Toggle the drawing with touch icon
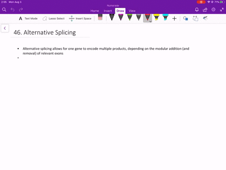This screenshot has height=170, width=226. coord(205,18)
